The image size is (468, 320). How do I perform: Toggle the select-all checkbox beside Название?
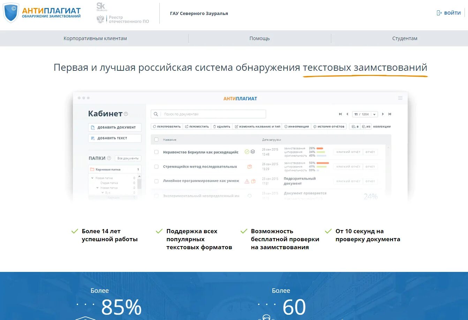coord(156,139)
